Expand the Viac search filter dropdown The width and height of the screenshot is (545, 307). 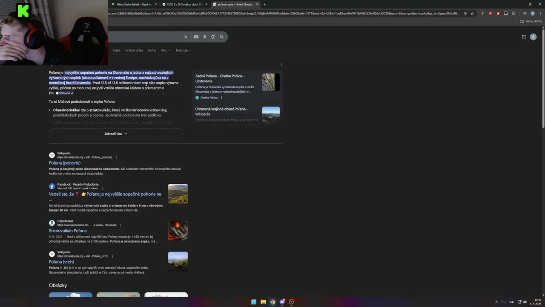(165, 50)
